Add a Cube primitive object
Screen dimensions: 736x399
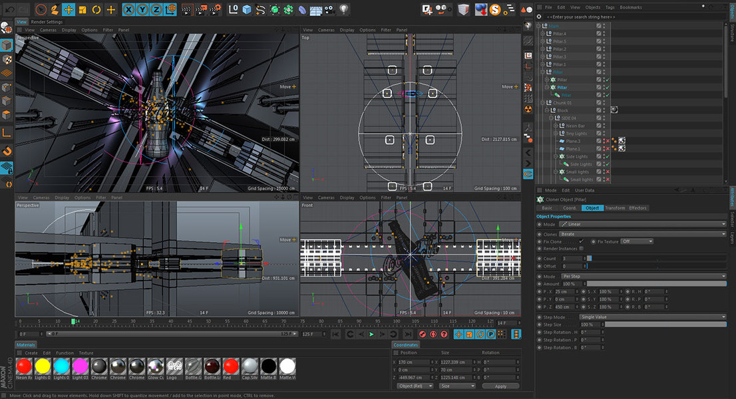(247, 9)
